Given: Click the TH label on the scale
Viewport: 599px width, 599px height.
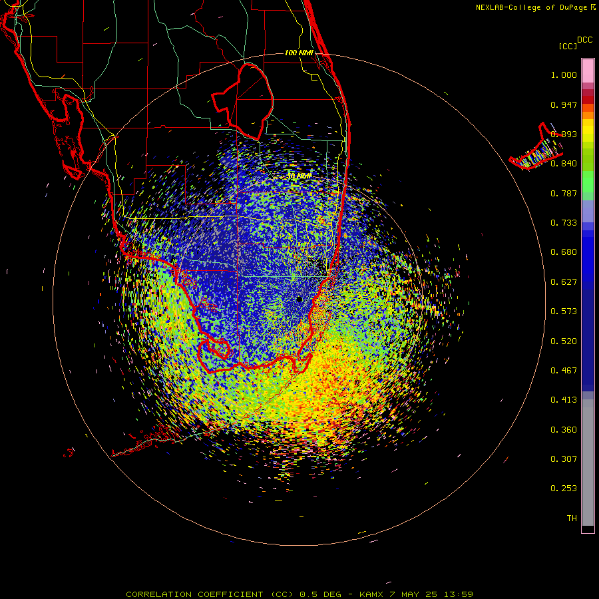Looking at the screenshot, I should coord(572,518).
